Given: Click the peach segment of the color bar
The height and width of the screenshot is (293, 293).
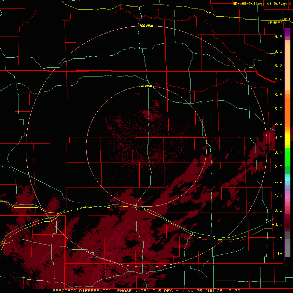Looking at the screenshot, I should coord(287,67).
